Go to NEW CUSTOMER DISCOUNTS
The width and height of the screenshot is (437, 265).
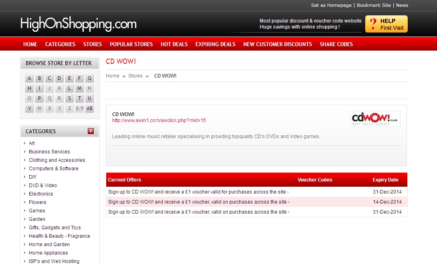[x=277, y=44]
